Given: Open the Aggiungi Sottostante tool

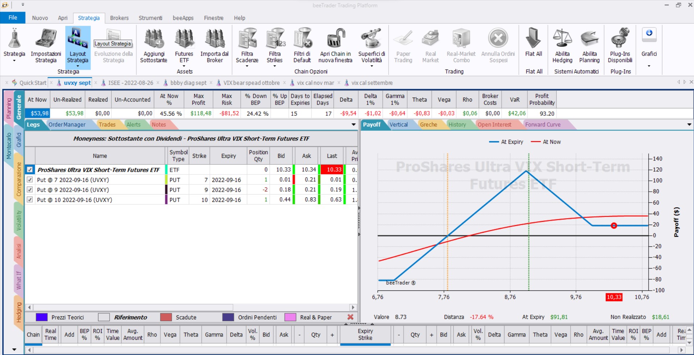Looking at the screenshot, I should (154, 38).
